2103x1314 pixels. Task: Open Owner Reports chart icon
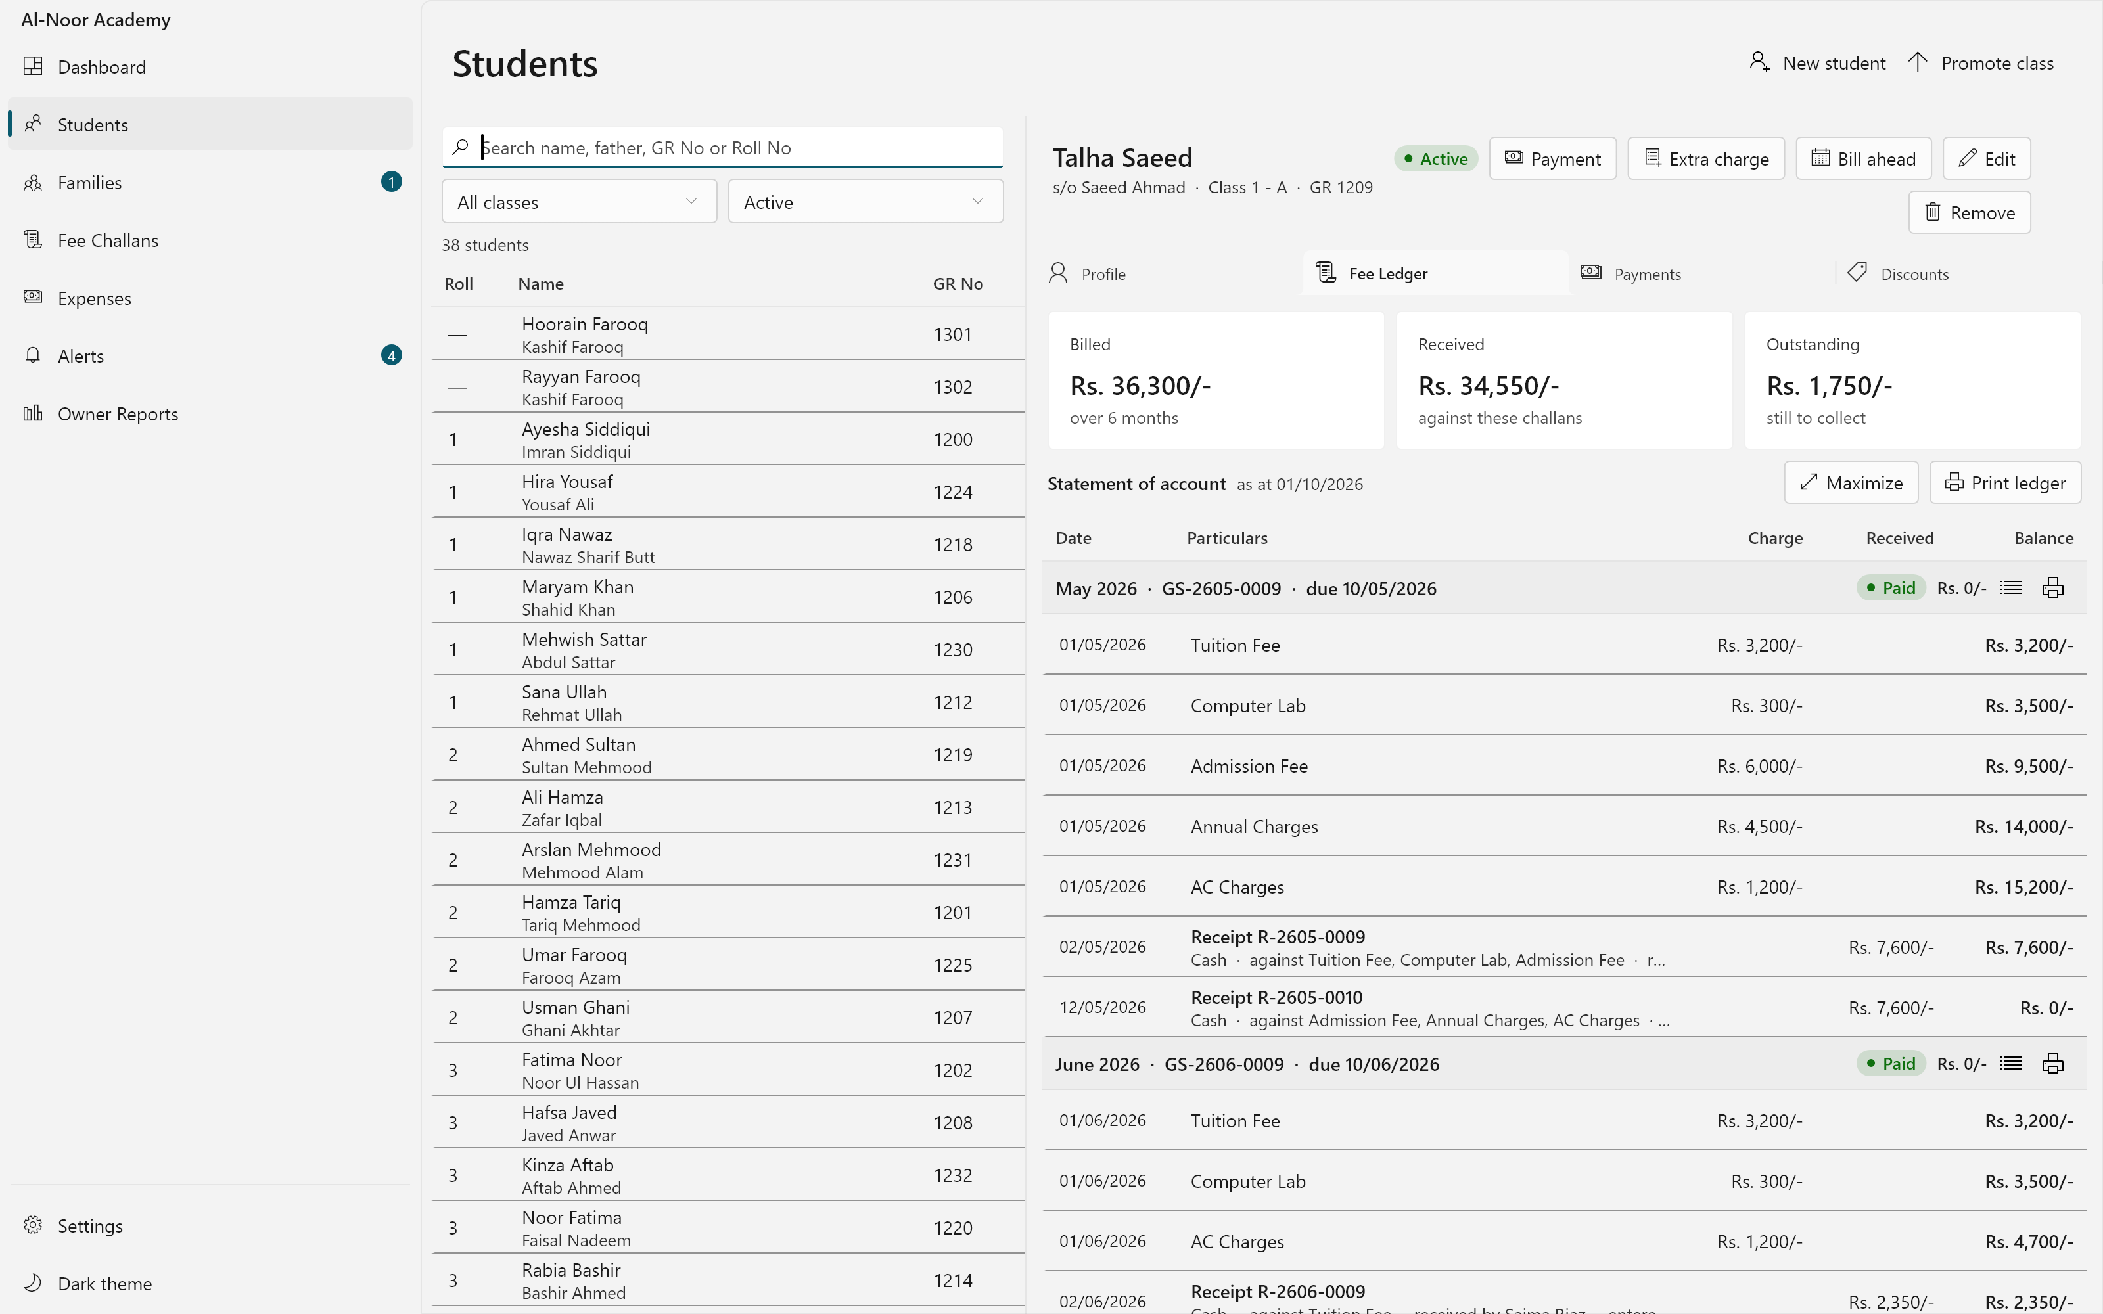tap(33, 414)
